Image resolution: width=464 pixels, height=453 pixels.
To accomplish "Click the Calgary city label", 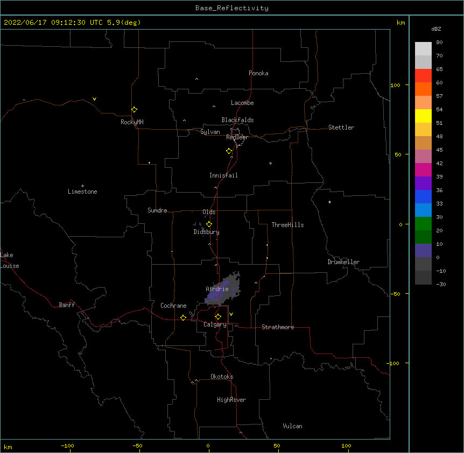I will 215,324.
